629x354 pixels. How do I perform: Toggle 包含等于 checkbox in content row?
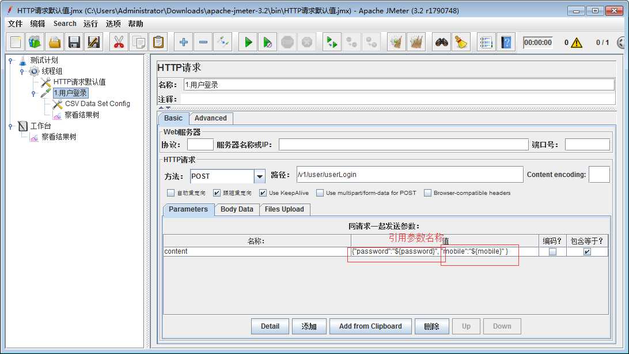click(x=587, y=251)
